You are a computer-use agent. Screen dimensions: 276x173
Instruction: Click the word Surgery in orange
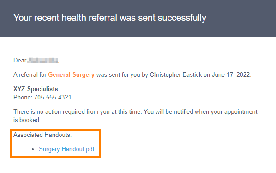point(84,75)
